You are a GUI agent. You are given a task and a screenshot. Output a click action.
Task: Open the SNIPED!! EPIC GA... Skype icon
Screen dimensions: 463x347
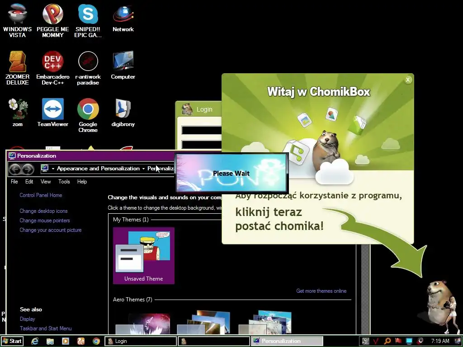(88, 21)
